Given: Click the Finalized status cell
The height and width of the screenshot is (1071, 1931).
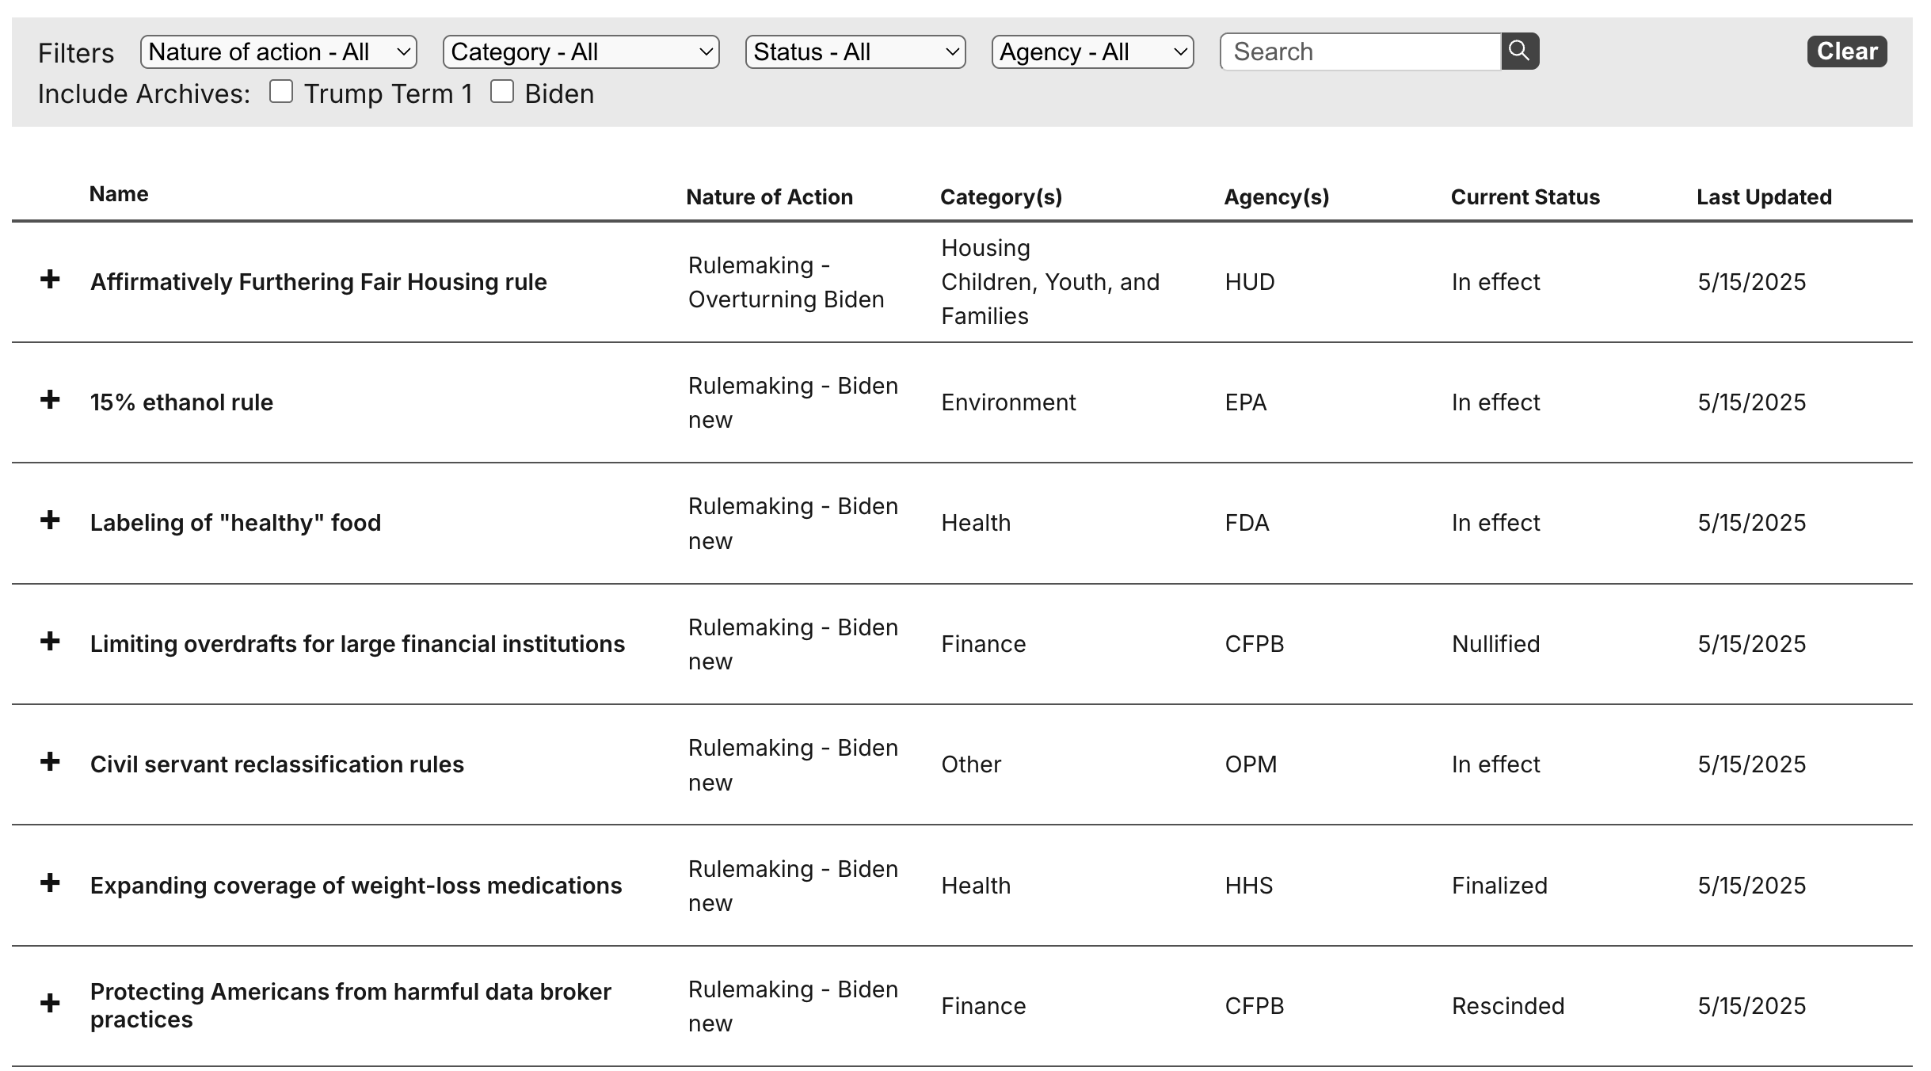Looking at the screenshot, I should point(1499,886).
